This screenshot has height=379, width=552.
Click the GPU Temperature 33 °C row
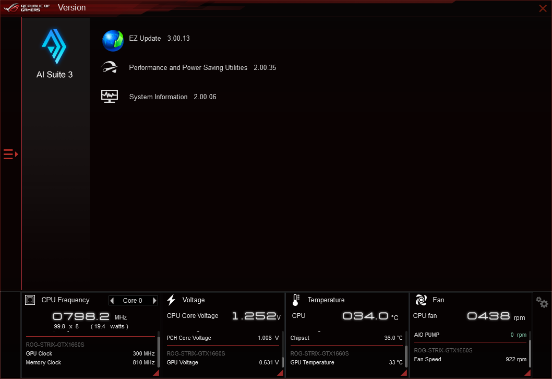pos(346,362)
